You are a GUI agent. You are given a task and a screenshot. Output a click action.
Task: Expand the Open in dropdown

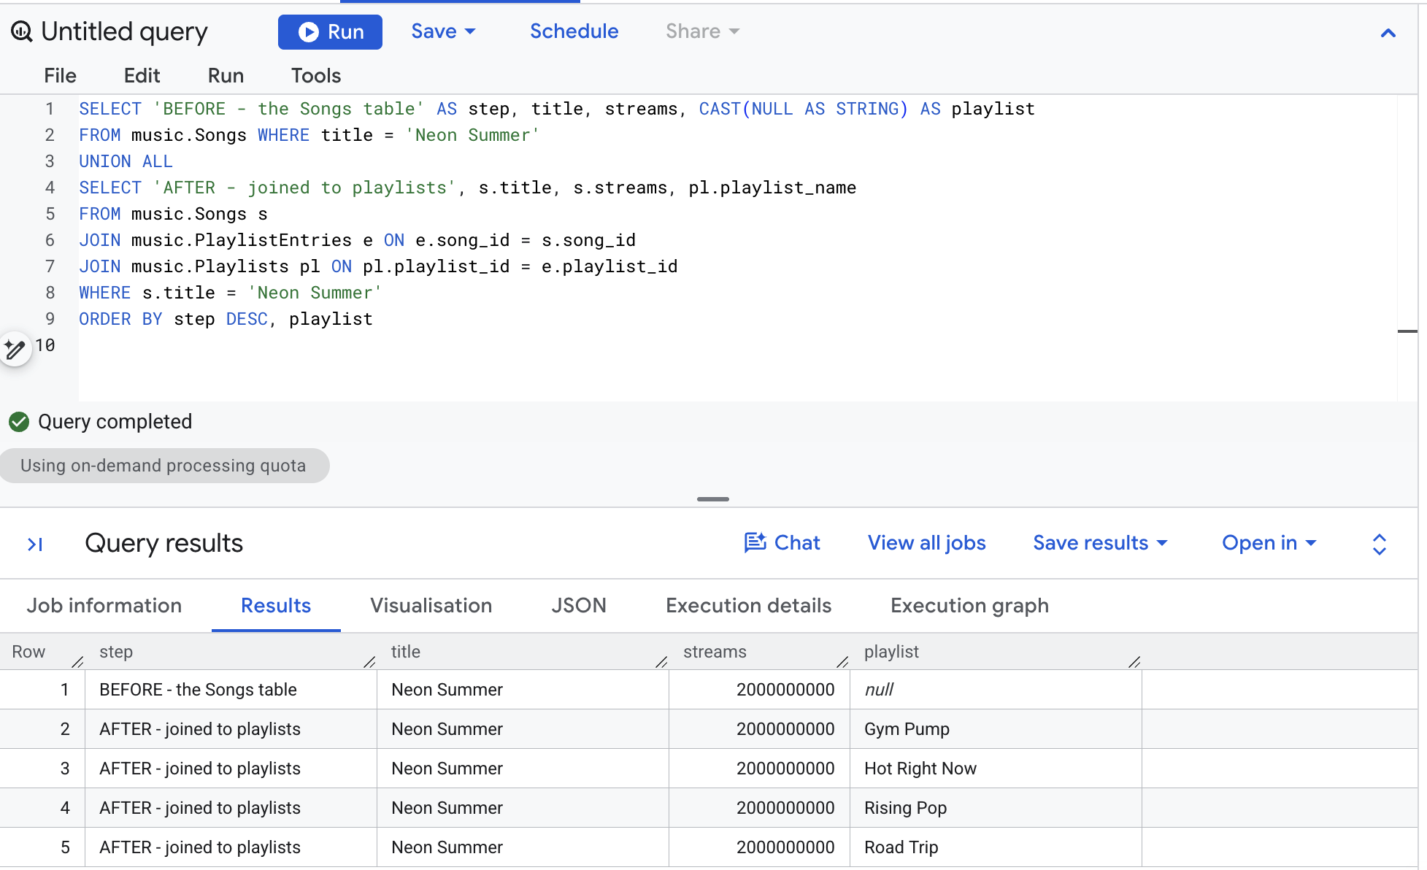coord(1269,543)
